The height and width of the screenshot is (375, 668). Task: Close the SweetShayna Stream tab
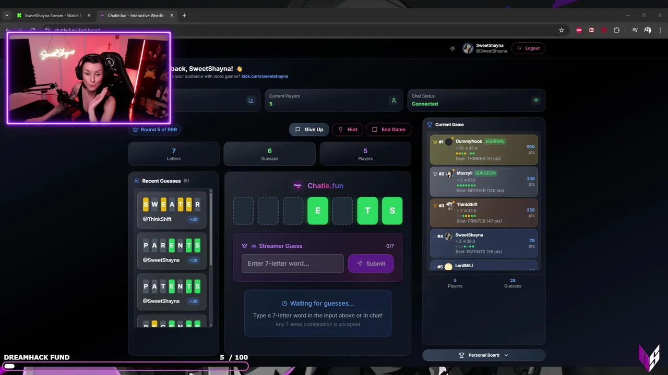pos(89,16)
